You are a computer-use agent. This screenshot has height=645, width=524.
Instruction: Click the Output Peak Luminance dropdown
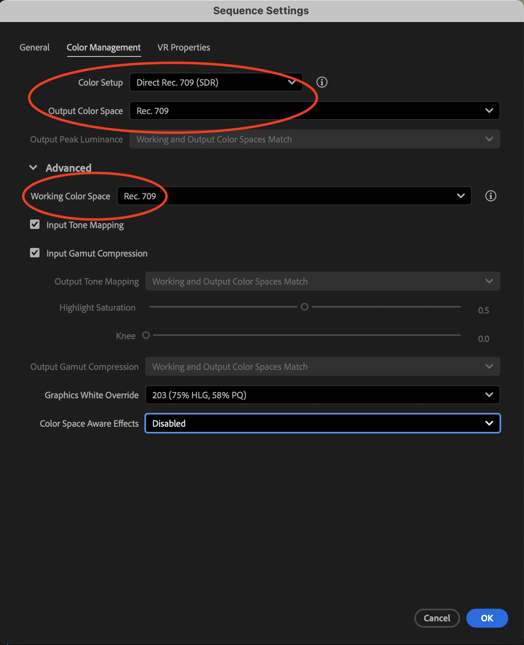pyautogui.click(x=314, y=139)
